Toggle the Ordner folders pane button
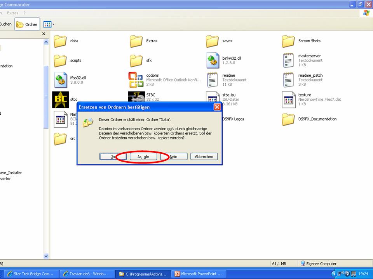Image resolution: width=373 pixels, height=279 pixels. (x=27, y=24)
